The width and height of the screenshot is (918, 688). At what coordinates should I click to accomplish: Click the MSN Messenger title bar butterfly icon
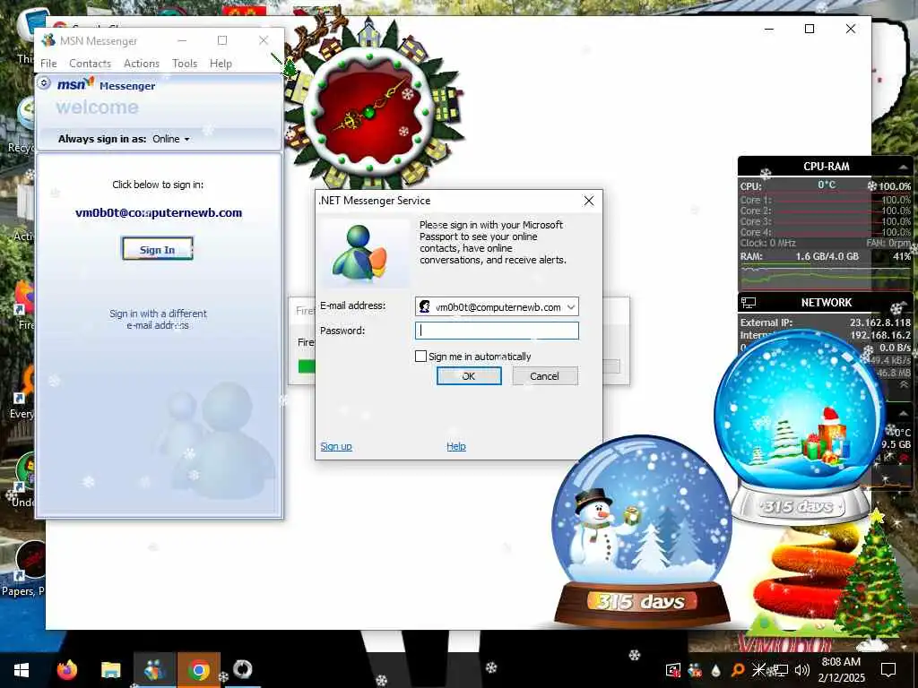(48, 40)
